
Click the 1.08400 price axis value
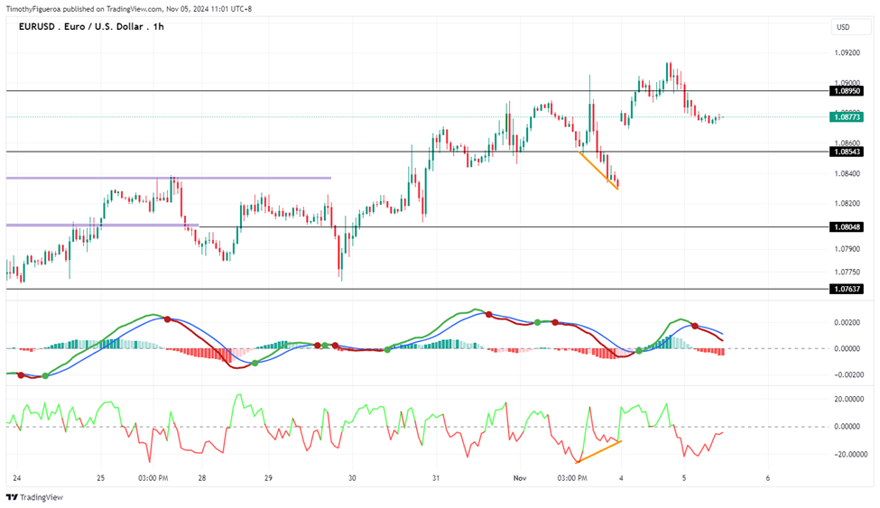847,174
